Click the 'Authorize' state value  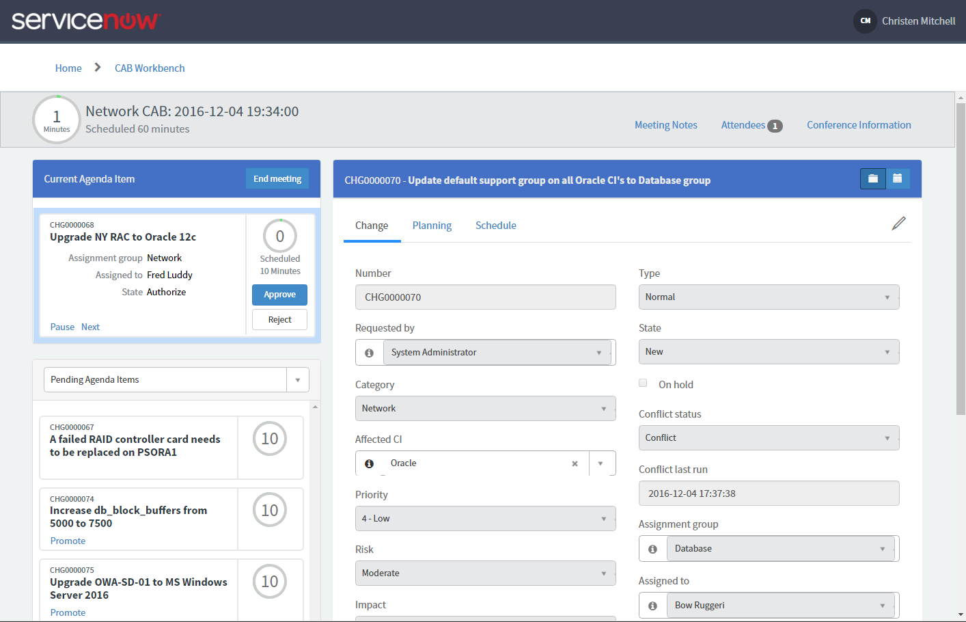tap(166, 293)
